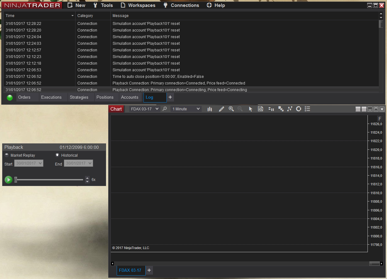Select the Market Replay radio button
The width and height of the screenshot is (387, 279).
click(x=7, y=155)
